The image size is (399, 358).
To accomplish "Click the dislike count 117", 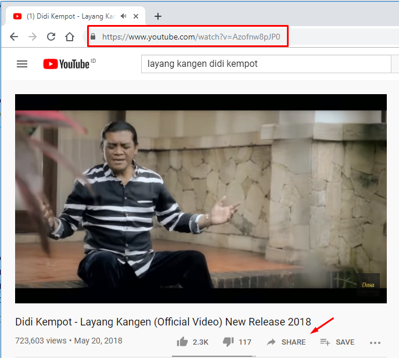I will pyautogui.click(x=245, y=342).
